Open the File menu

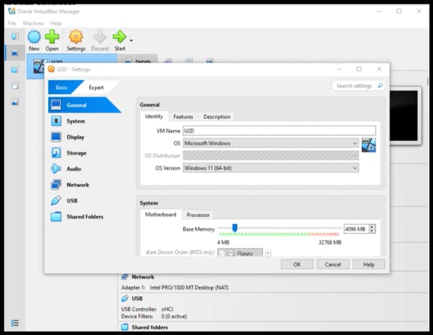pos(12,23)
